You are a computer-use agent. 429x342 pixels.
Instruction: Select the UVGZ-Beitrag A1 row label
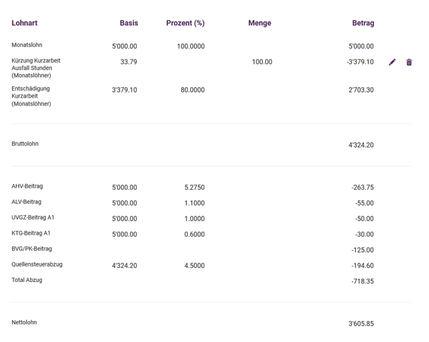pyautogui.click(x=33, y=218)
